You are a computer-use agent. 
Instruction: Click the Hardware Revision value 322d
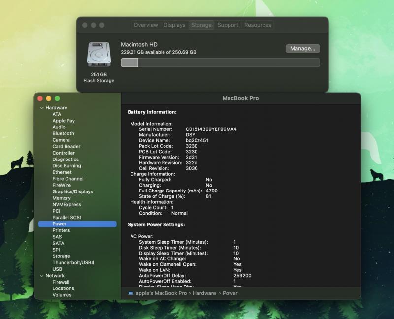pos(192,163)
